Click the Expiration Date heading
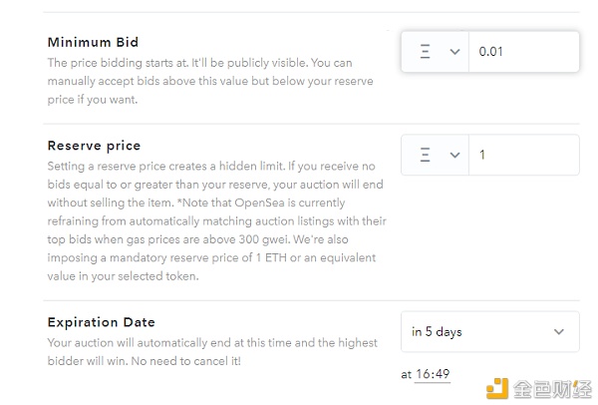 (x=102, y=322)
